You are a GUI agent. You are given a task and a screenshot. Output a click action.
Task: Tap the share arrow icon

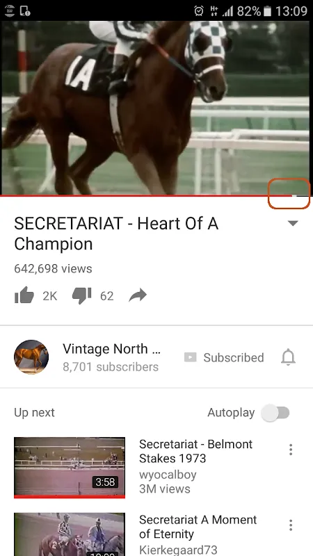tap(138, 295)
